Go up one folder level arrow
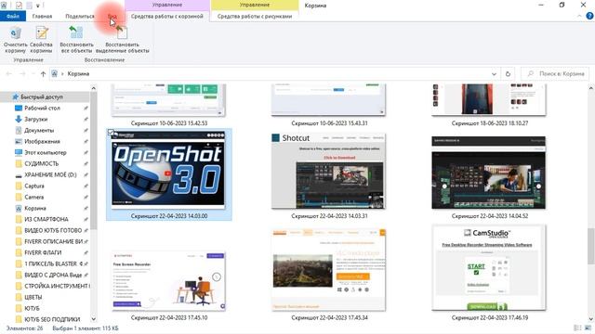This screenshot has width=595, height=334. point(43,74)
